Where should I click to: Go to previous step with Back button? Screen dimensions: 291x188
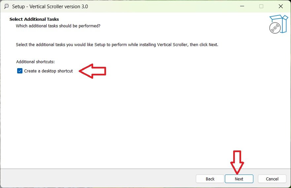(210, 179)
